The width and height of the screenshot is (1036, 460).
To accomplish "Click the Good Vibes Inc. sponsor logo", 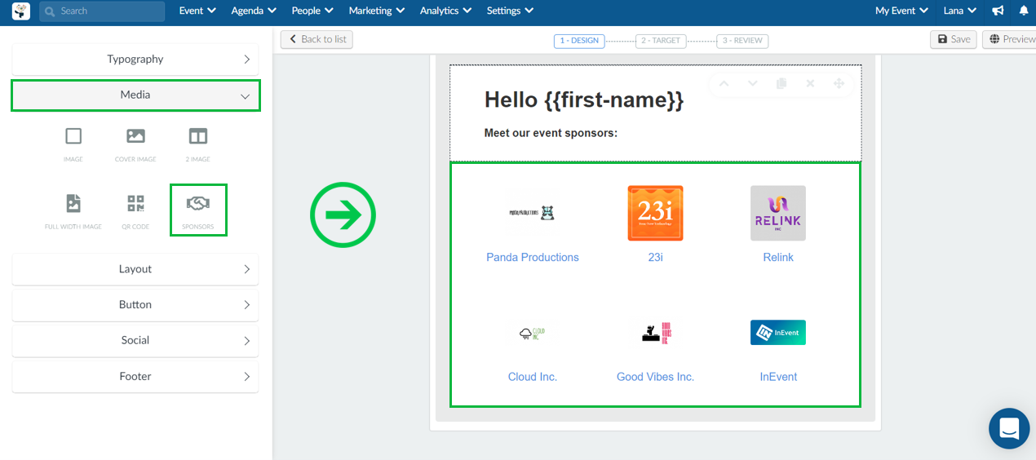I will (x=655, y=333).
